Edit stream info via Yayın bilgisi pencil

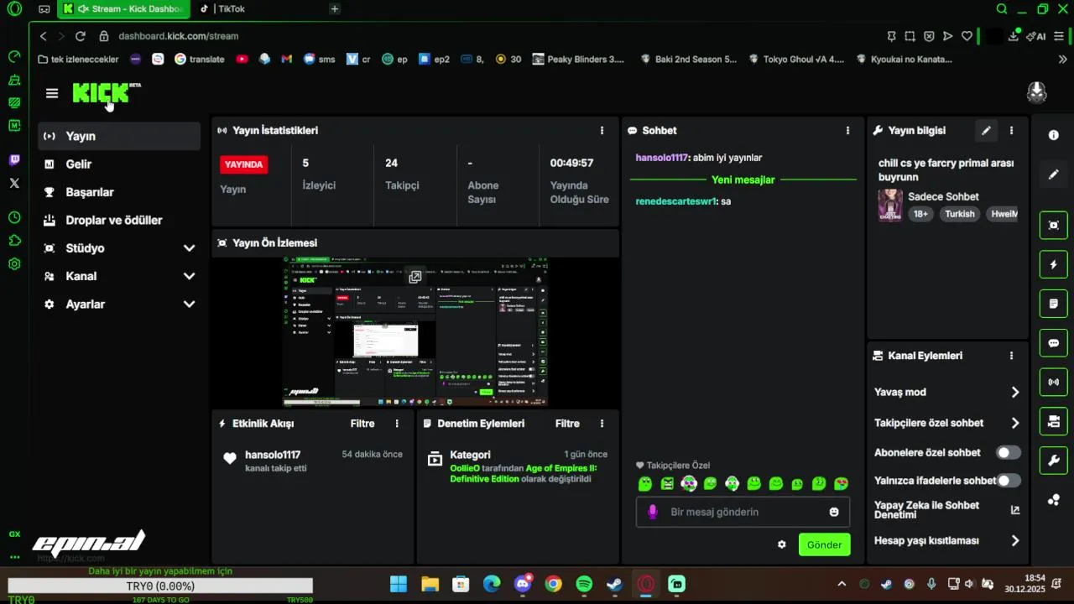coord(987,130)
